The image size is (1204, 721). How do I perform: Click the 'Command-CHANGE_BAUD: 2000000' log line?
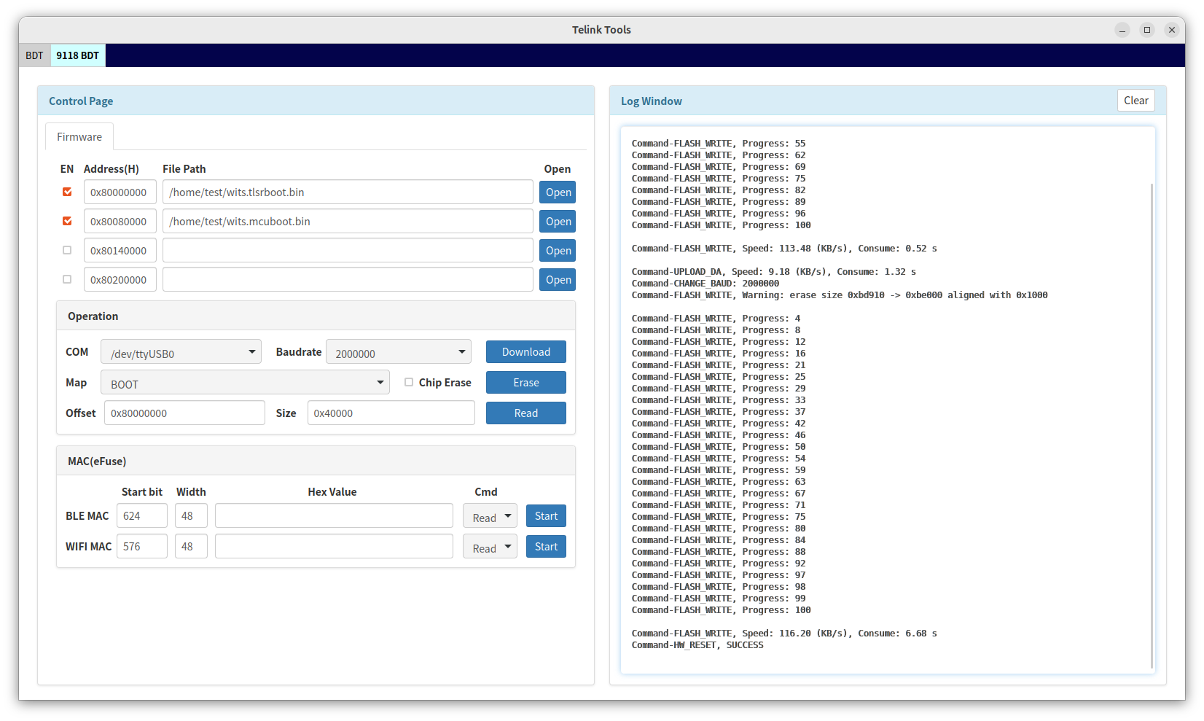coord(705,284)
